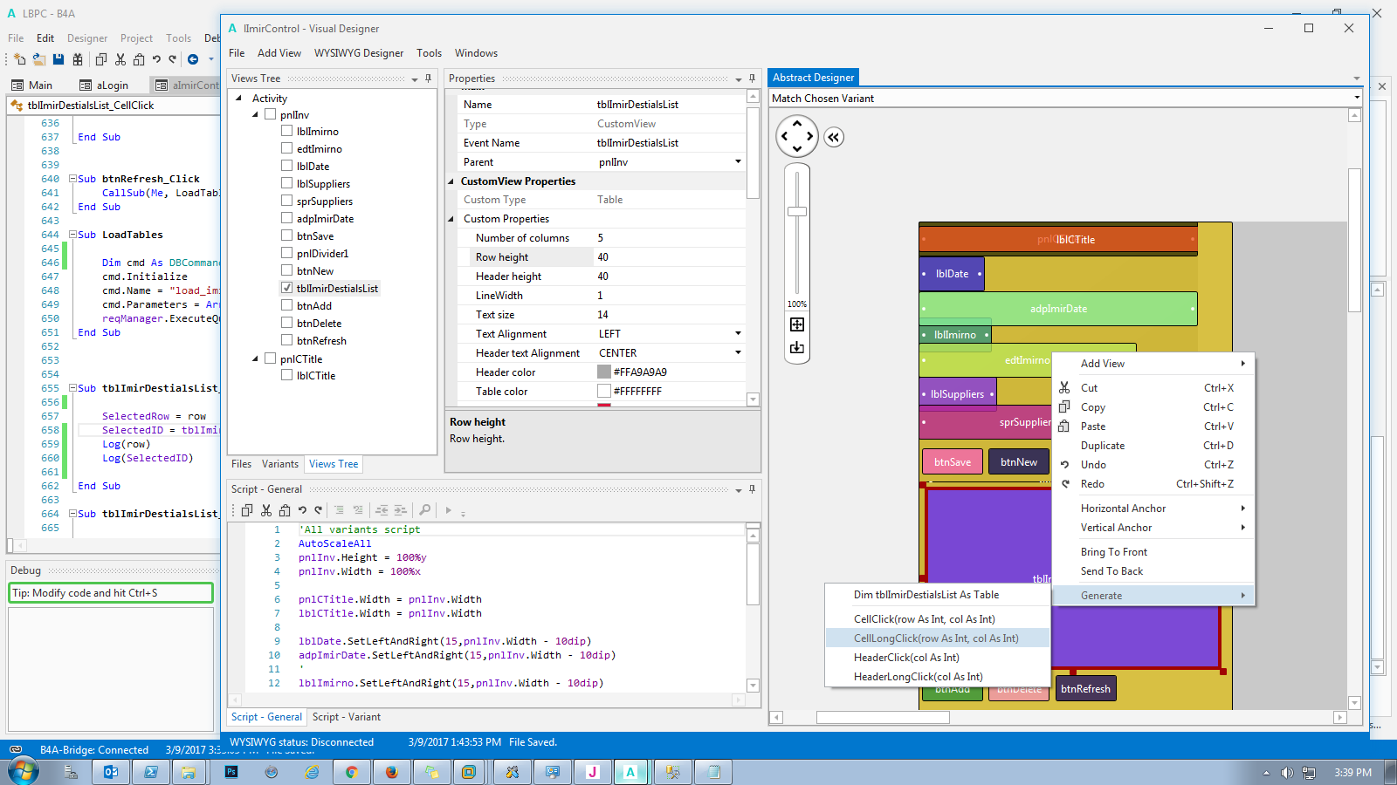Click the fit-to-screen icon below the zoom slider
The image size is (1397, 785).
point(797,324)
